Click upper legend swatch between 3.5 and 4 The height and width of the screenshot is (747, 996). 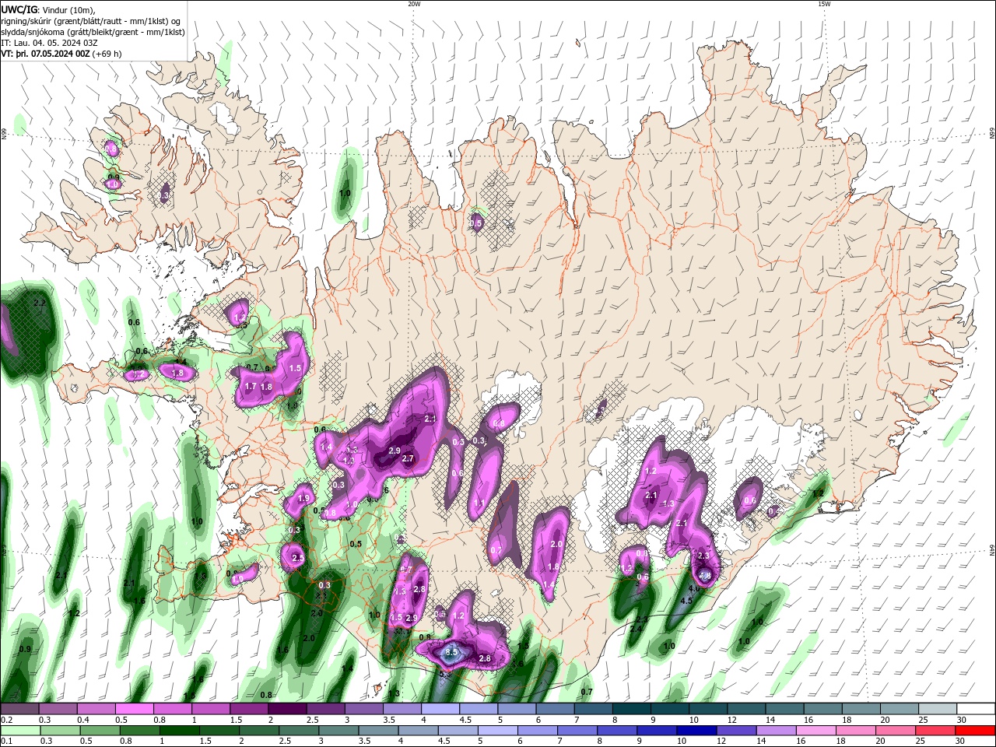[402, 709]
